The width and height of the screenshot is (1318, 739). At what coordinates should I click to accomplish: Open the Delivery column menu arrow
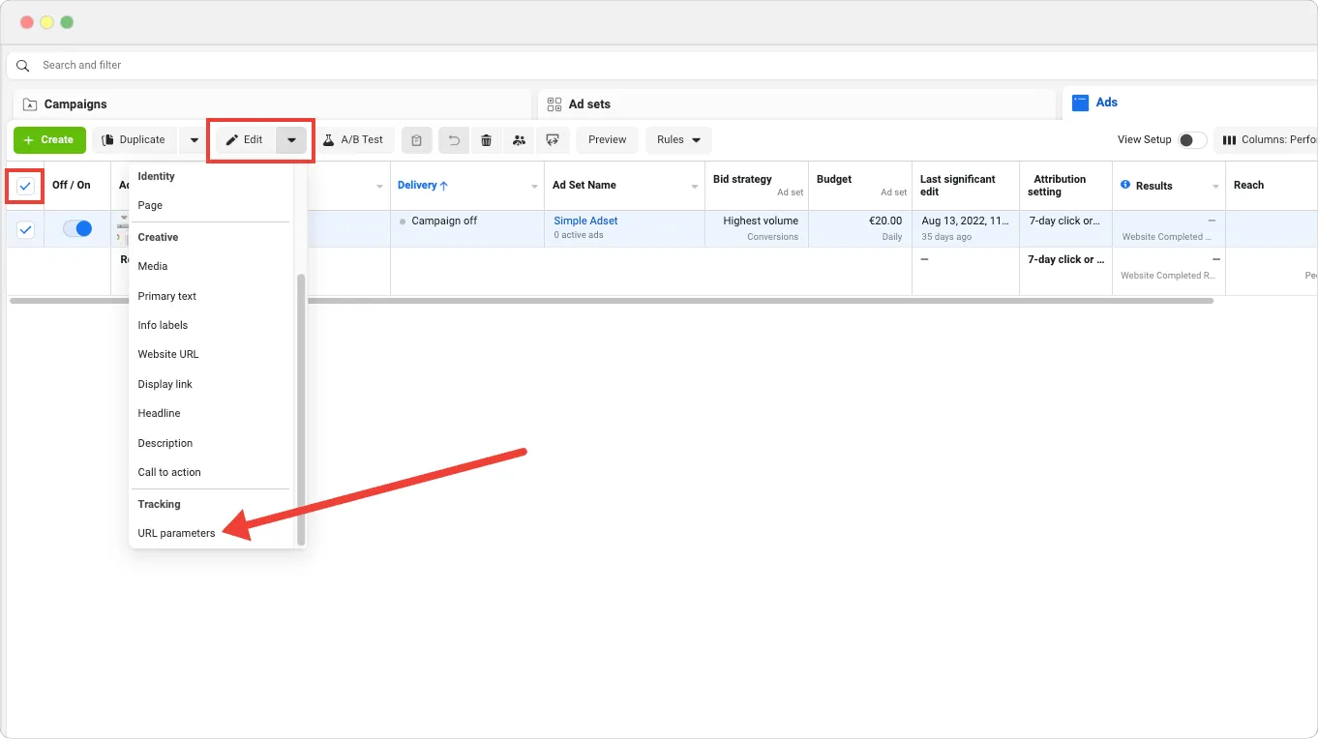coord(535,187)
